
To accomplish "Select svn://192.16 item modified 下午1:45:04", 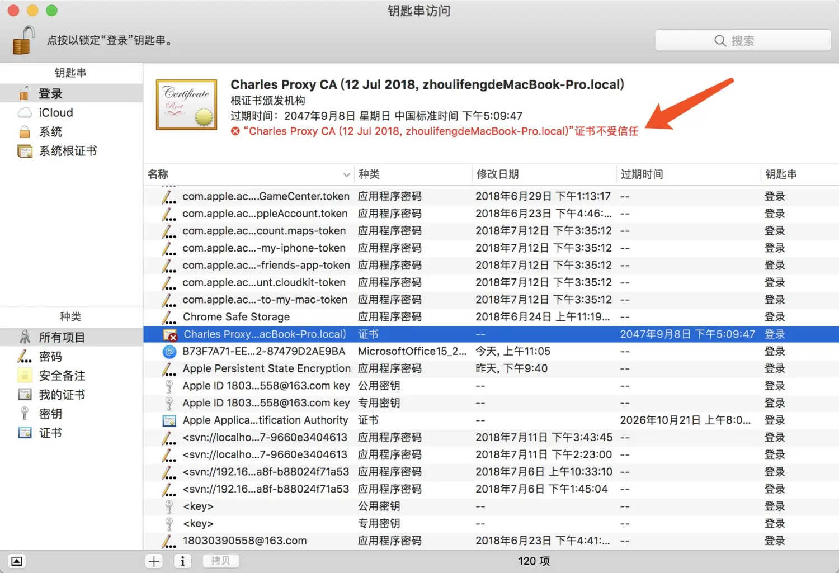I will coord(491,489).
